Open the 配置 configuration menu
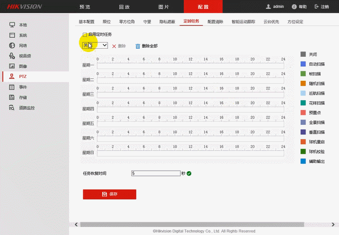The image size is (339, 235). point(203,7)
